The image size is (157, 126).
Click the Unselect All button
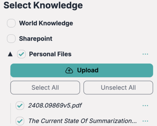118,88
